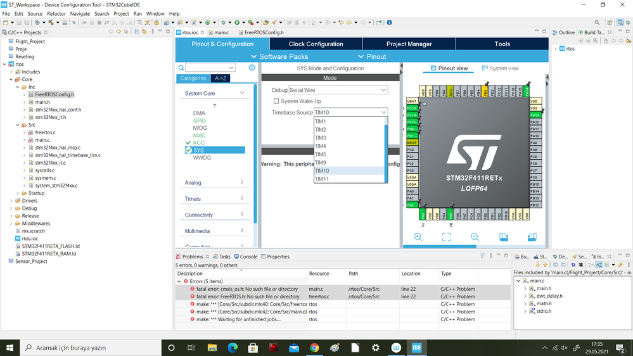Screen dimensions: 633x356
Task: Switch to Project Manager tab
Action: 409,44
